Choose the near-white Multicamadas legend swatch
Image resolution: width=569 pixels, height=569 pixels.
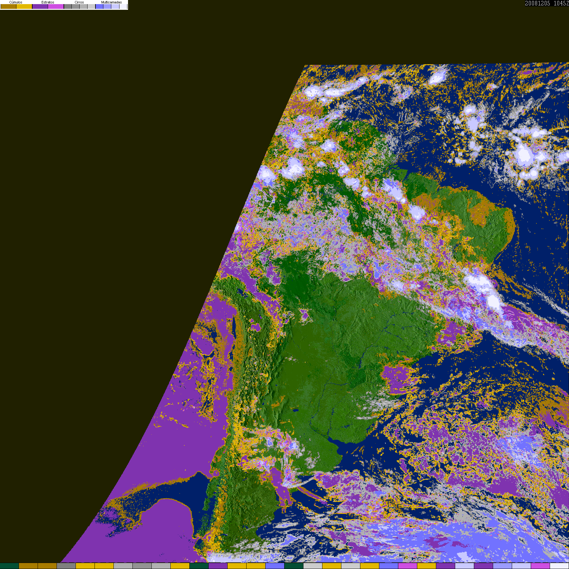click(123, 6)
